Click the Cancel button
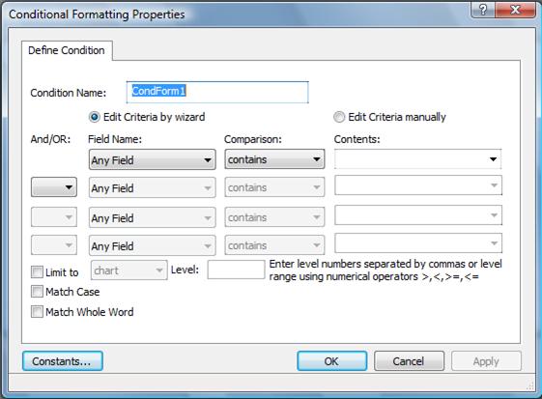The image size is (542, 399). click(409, 361)
